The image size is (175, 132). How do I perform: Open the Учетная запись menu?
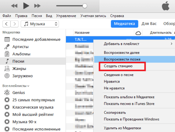pyautogui.click(x=93, y=16)
